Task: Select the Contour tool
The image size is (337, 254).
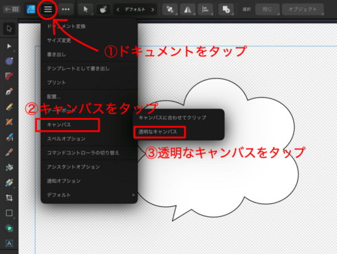Action: coord(9,76)
